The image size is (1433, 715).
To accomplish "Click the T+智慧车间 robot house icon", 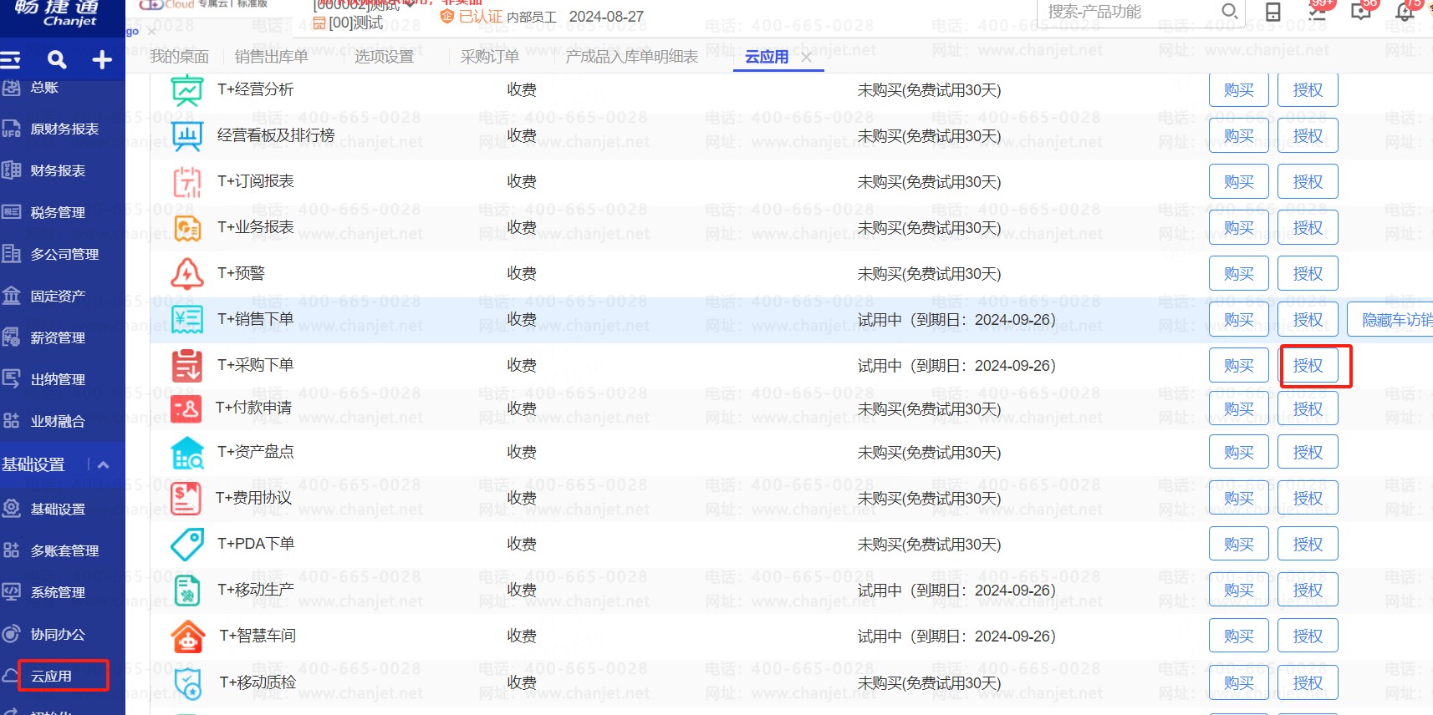I will coord(188,636).
